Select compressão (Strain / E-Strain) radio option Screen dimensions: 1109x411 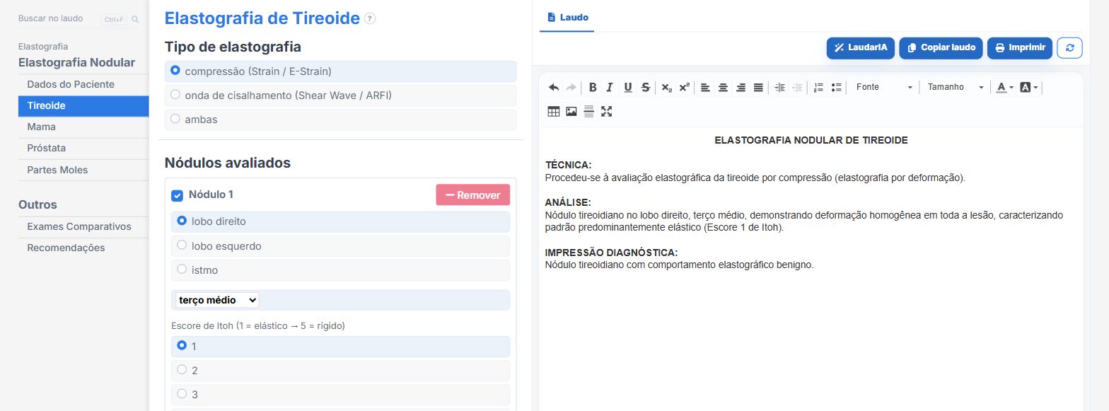tap(341, 71)
